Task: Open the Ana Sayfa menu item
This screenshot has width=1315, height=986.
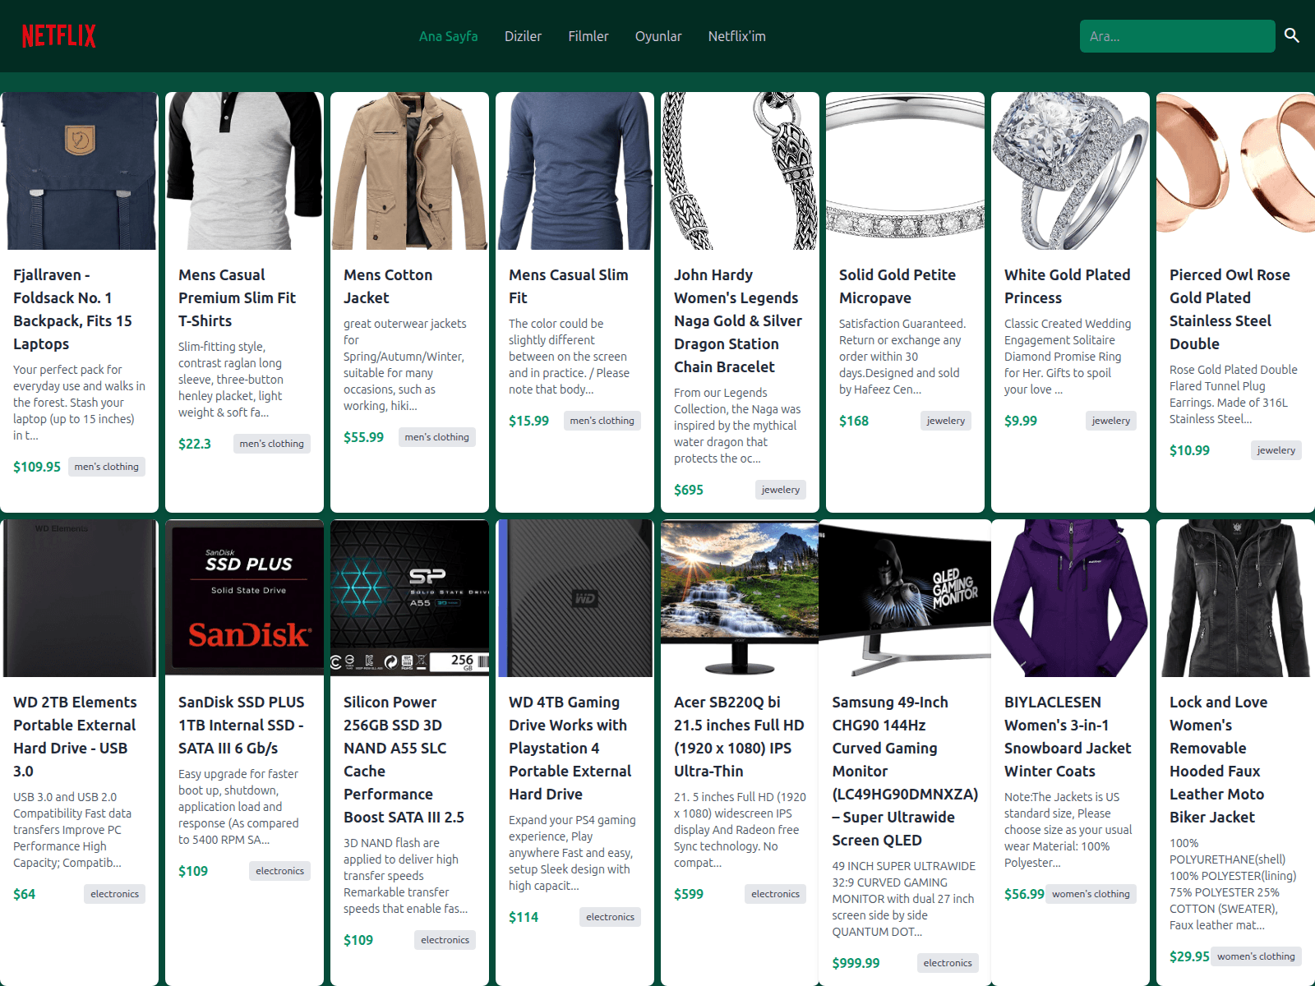Action: pyautogui.click(x=448, y=36)
